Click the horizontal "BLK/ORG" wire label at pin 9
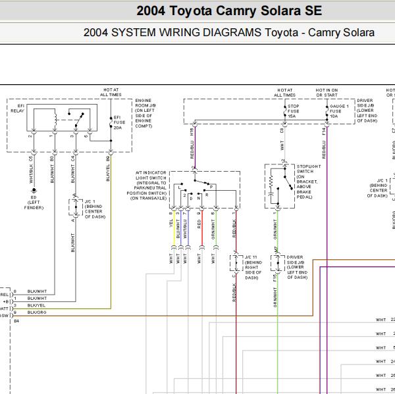Image resolution: width=395 pixels, height=394 pixels. 37,312
